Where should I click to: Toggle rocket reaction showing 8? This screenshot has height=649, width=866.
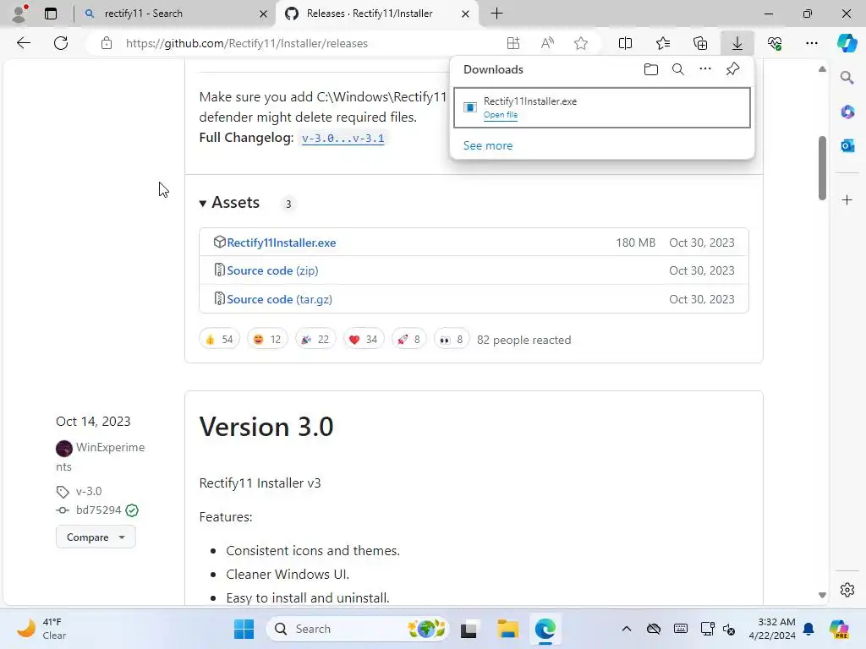coord(408,340)
